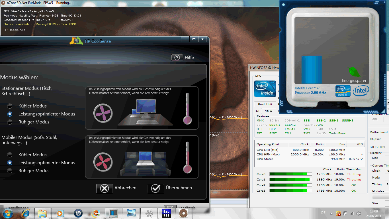Click the AVX feature label
The image size is (389, 219).
tap(320, 125)
